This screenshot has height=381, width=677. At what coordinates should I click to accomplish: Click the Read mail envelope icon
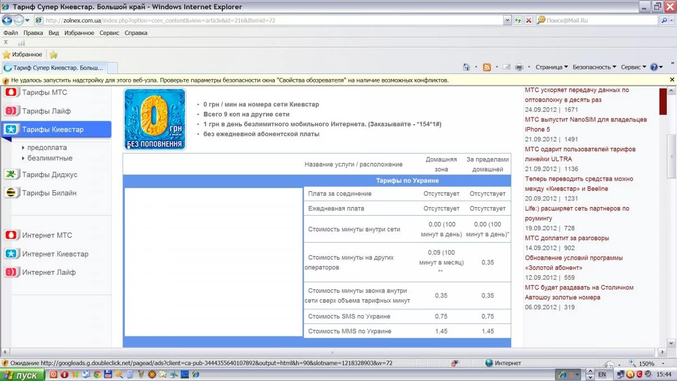[506, 67]
